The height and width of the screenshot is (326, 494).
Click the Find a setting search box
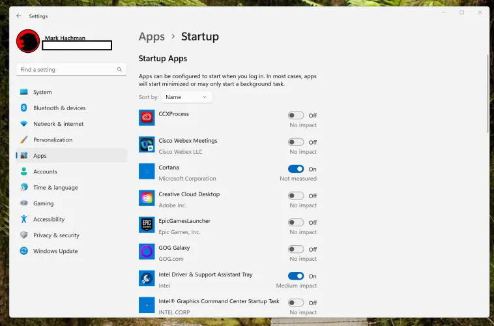66,70
